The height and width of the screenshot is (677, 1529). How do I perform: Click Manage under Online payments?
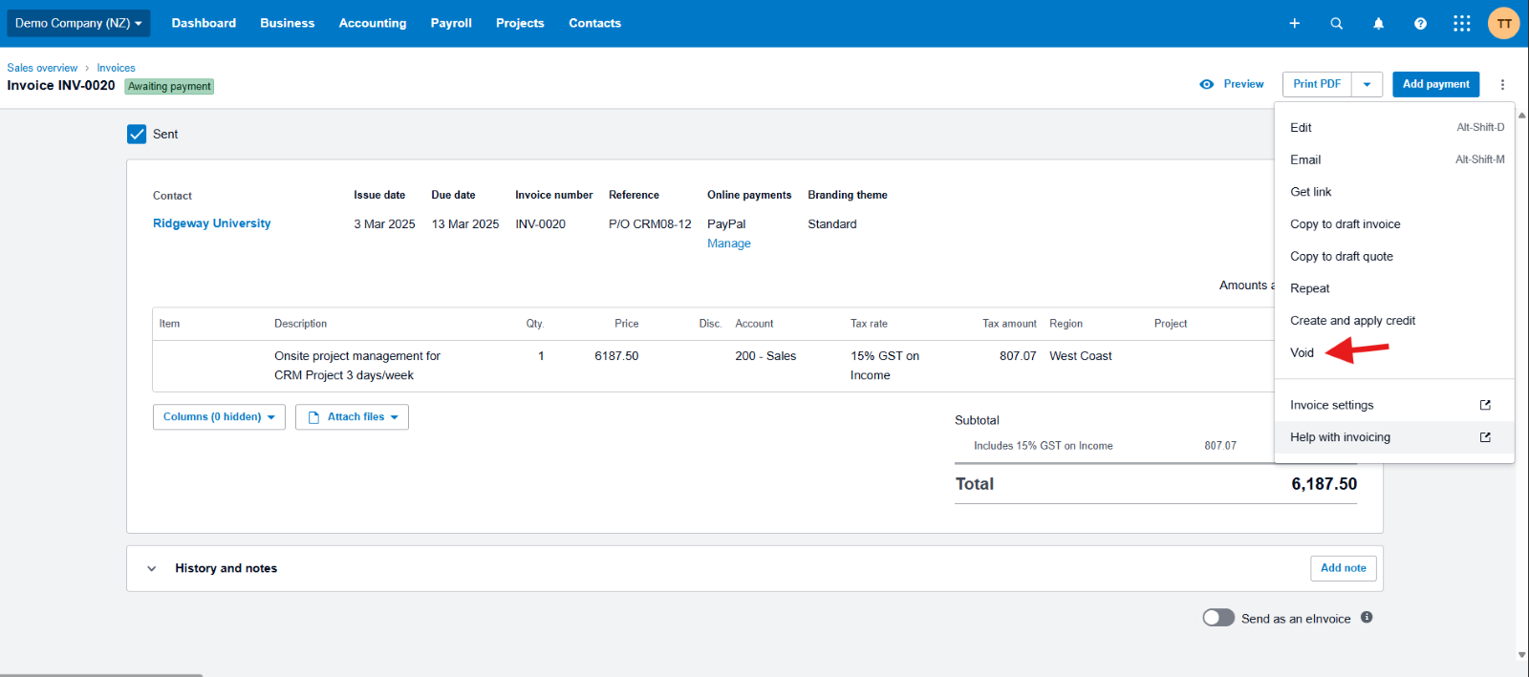tap(728, 243)
